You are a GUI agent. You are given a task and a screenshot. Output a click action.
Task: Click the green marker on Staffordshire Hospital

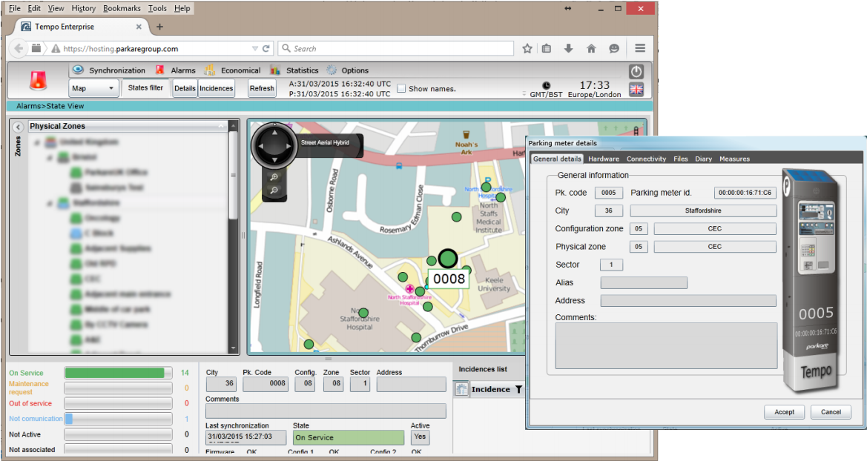pyautogui.click(x=363, y=313)
